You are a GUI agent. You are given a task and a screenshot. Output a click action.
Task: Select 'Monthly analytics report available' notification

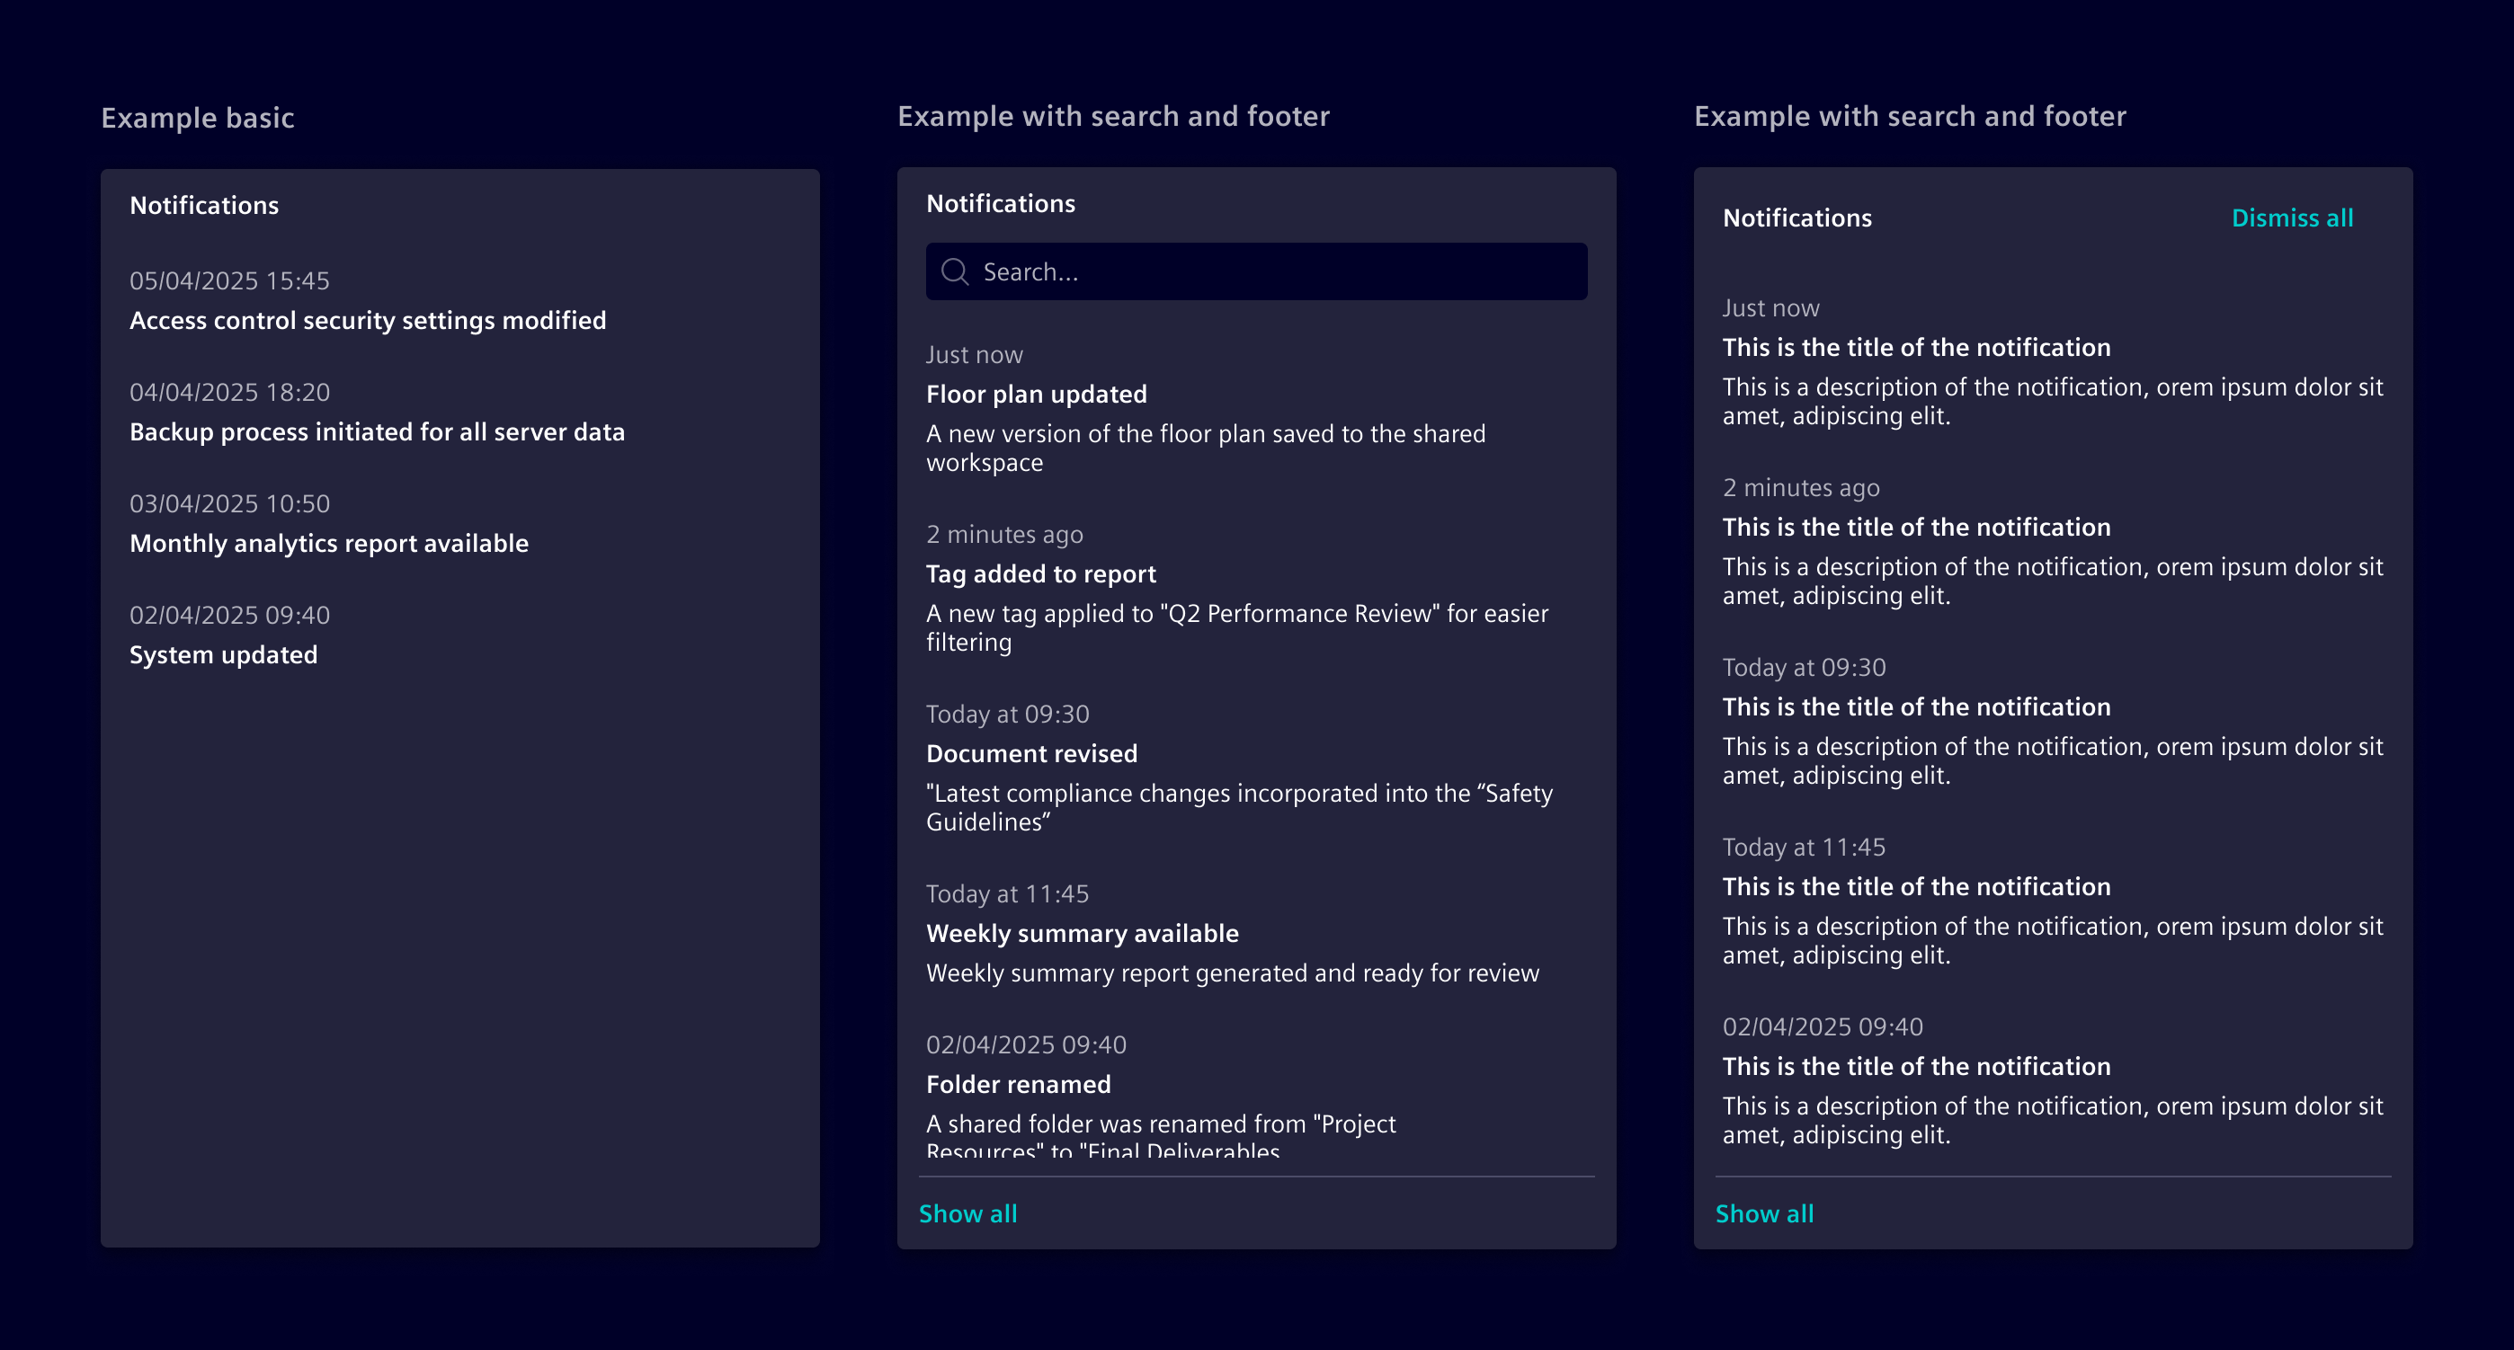coord(329,543)
